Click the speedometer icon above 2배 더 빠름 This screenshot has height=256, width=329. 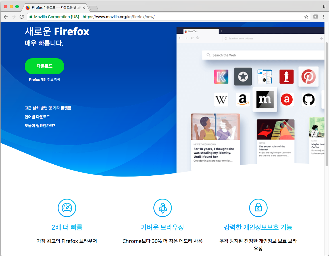tap(67, 208)
